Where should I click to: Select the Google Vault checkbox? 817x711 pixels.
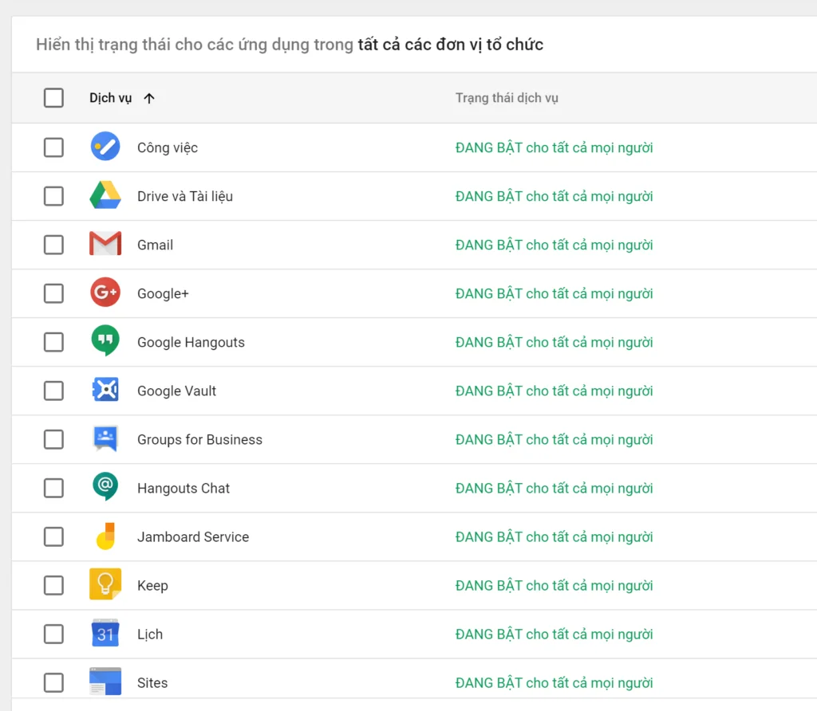[53, 391]
